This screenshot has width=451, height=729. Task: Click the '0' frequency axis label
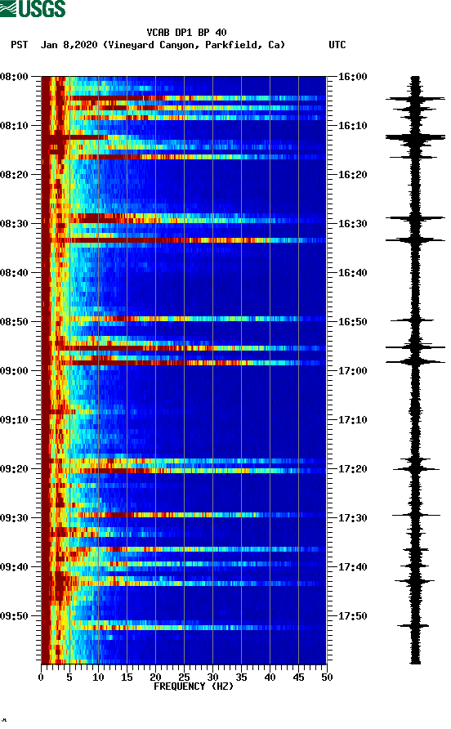(41, 678)
